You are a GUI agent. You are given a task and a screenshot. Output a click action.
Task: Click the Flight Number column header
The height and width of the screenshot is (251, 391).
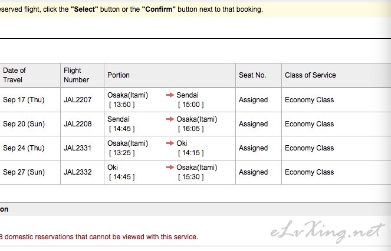[76, 75]
